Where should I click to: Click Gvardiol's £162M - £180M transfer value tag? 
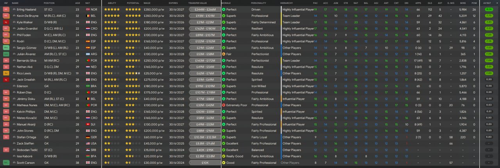coord(205,28)
